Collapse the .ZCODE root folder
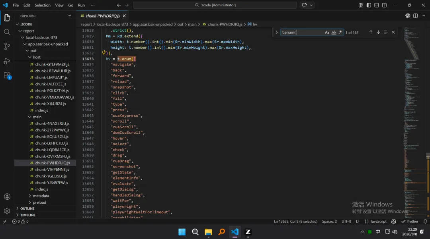The width and height of the screenshot is (430, 239). (26, 24)
